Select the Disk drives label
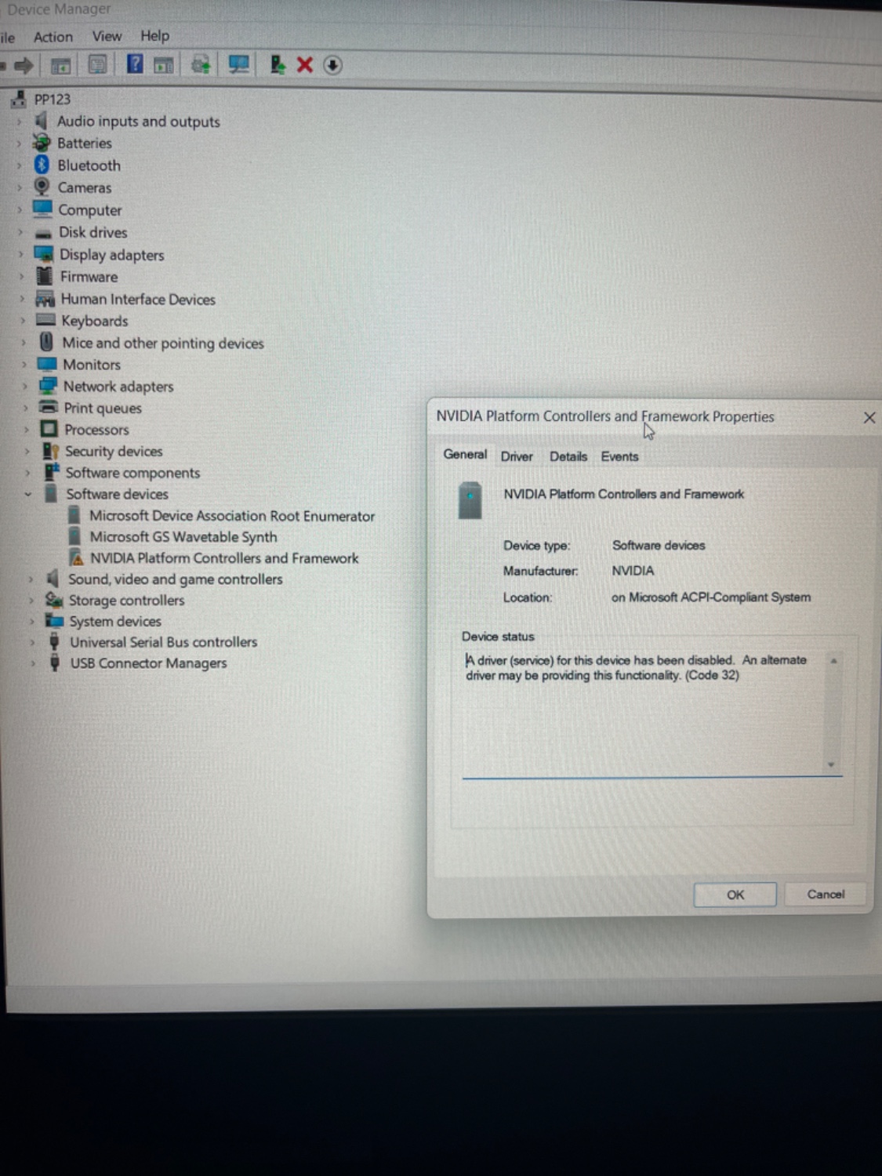The image size is (882, 1176). 93,232
